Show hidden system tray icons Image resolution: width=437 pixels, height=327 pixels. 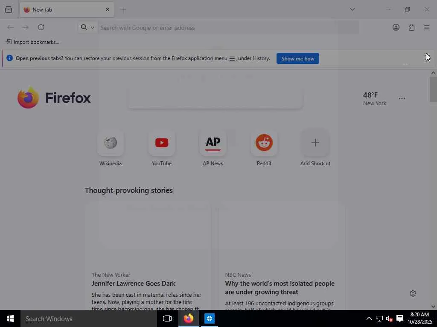pos(369,318)
